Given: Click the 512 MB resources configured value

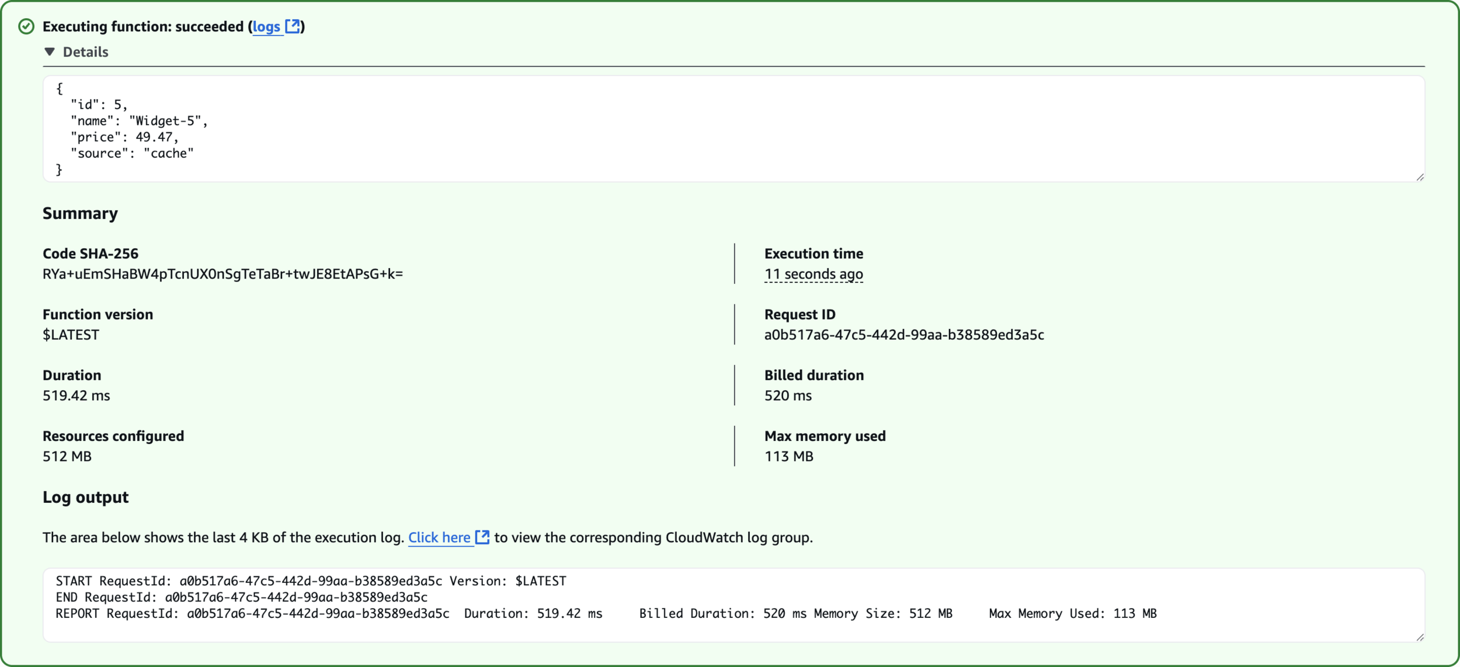Looking at the screenshot, I should [x=67, y=456].
